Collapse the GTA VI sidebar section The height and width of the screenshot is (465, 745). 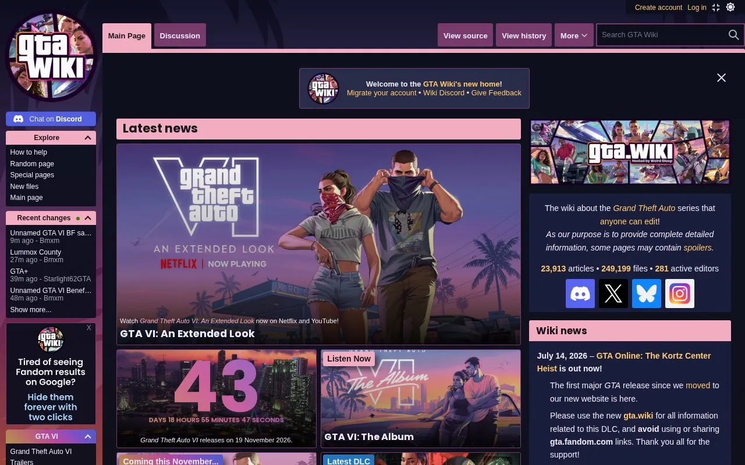88,437
